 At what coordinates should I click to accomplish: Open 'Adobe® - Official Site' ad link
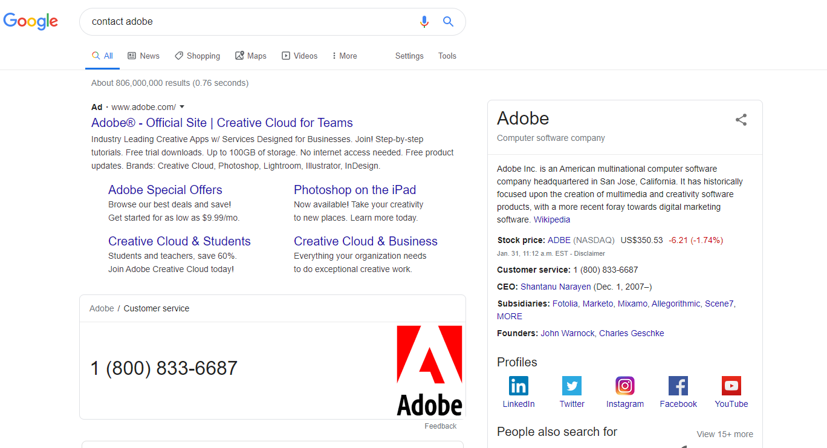point(222,123)
